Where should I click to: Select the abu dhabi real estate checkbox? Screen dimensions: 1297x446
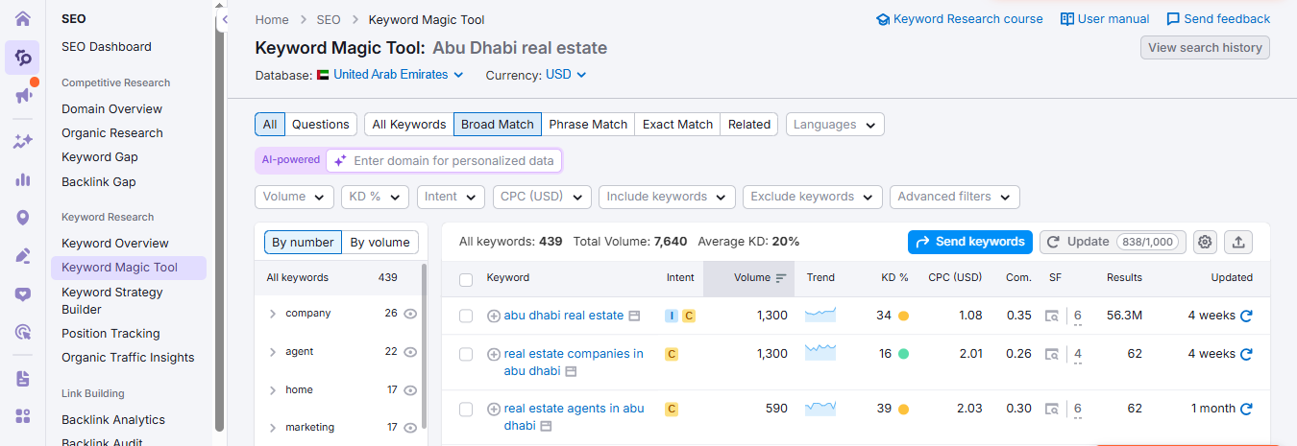pyautogui.click(x=466, y=316)
